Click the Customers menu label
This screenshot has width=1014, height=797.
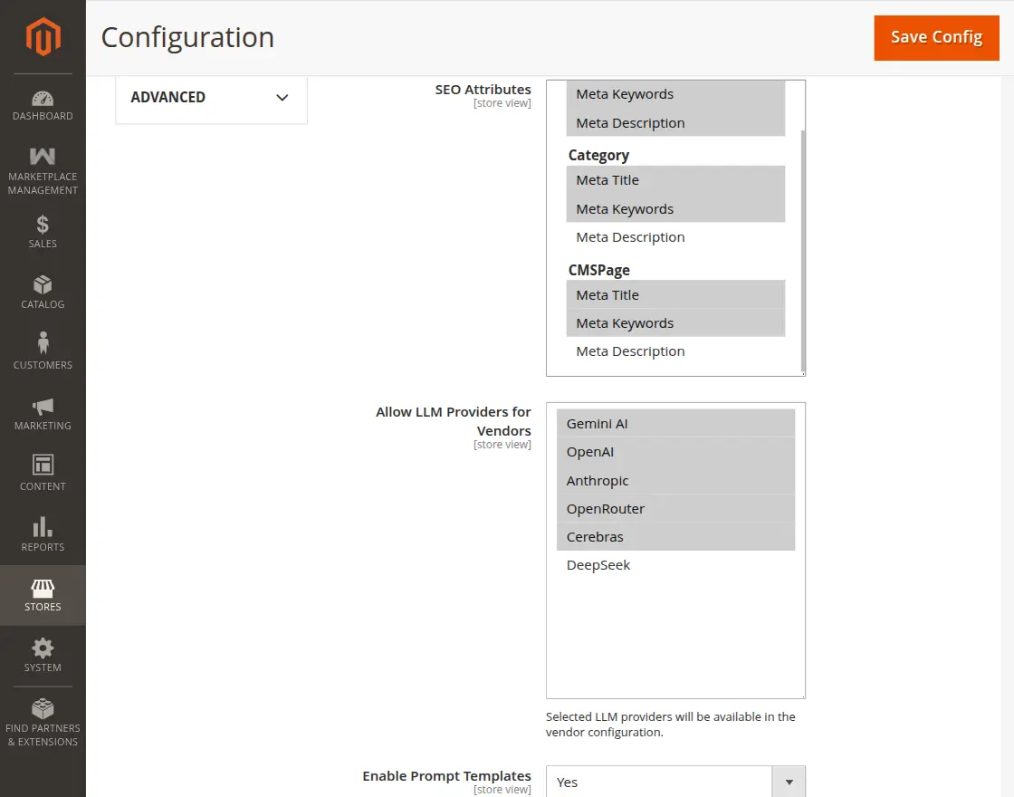[x=43, y=365]
